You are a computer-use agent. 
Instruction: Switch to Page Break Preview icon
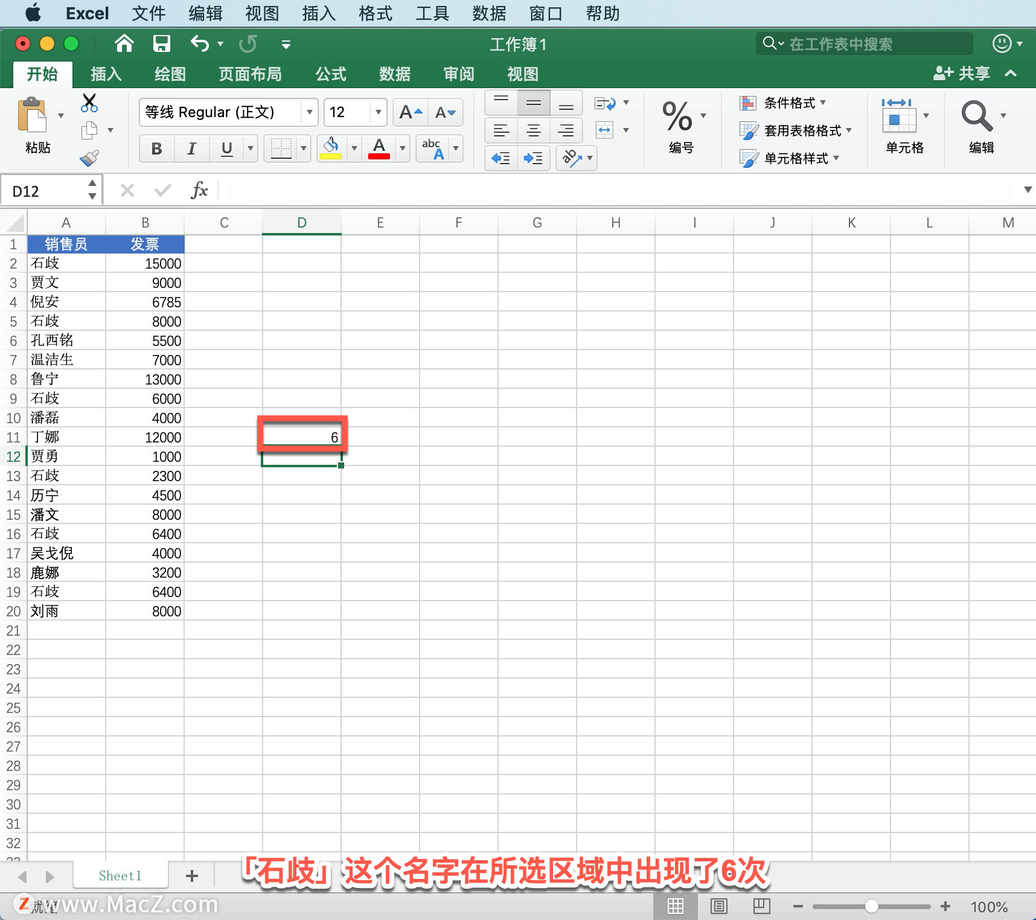point(762,906)
